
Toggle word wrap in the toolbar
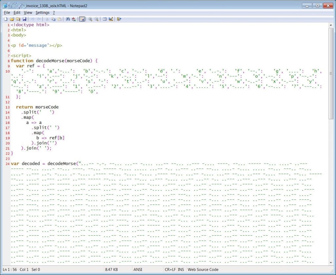[x=82, y=19]
